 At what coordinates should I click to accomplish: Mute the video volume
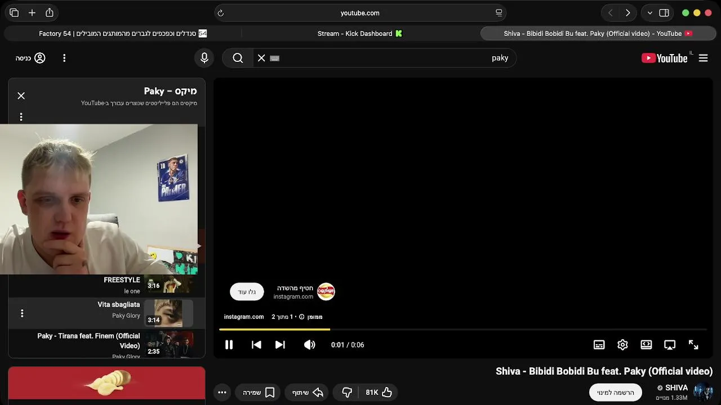(x=309, y=345)
